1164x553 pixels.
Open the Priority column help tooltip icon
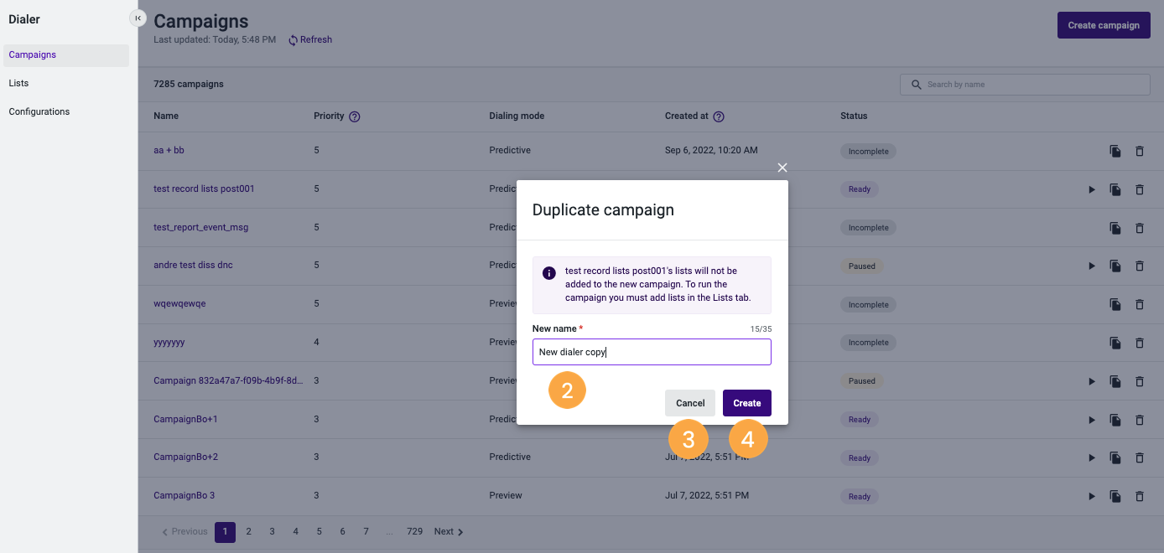(x=355, y=116)
